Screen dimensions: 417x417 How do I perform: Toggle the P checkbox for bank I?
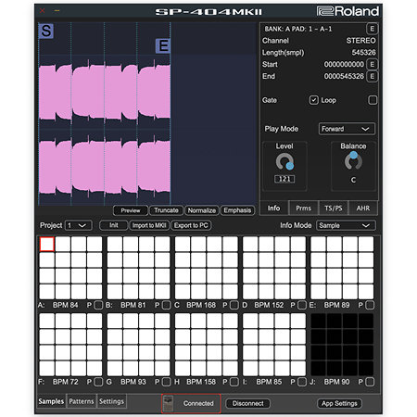click(x=302, y=382)
